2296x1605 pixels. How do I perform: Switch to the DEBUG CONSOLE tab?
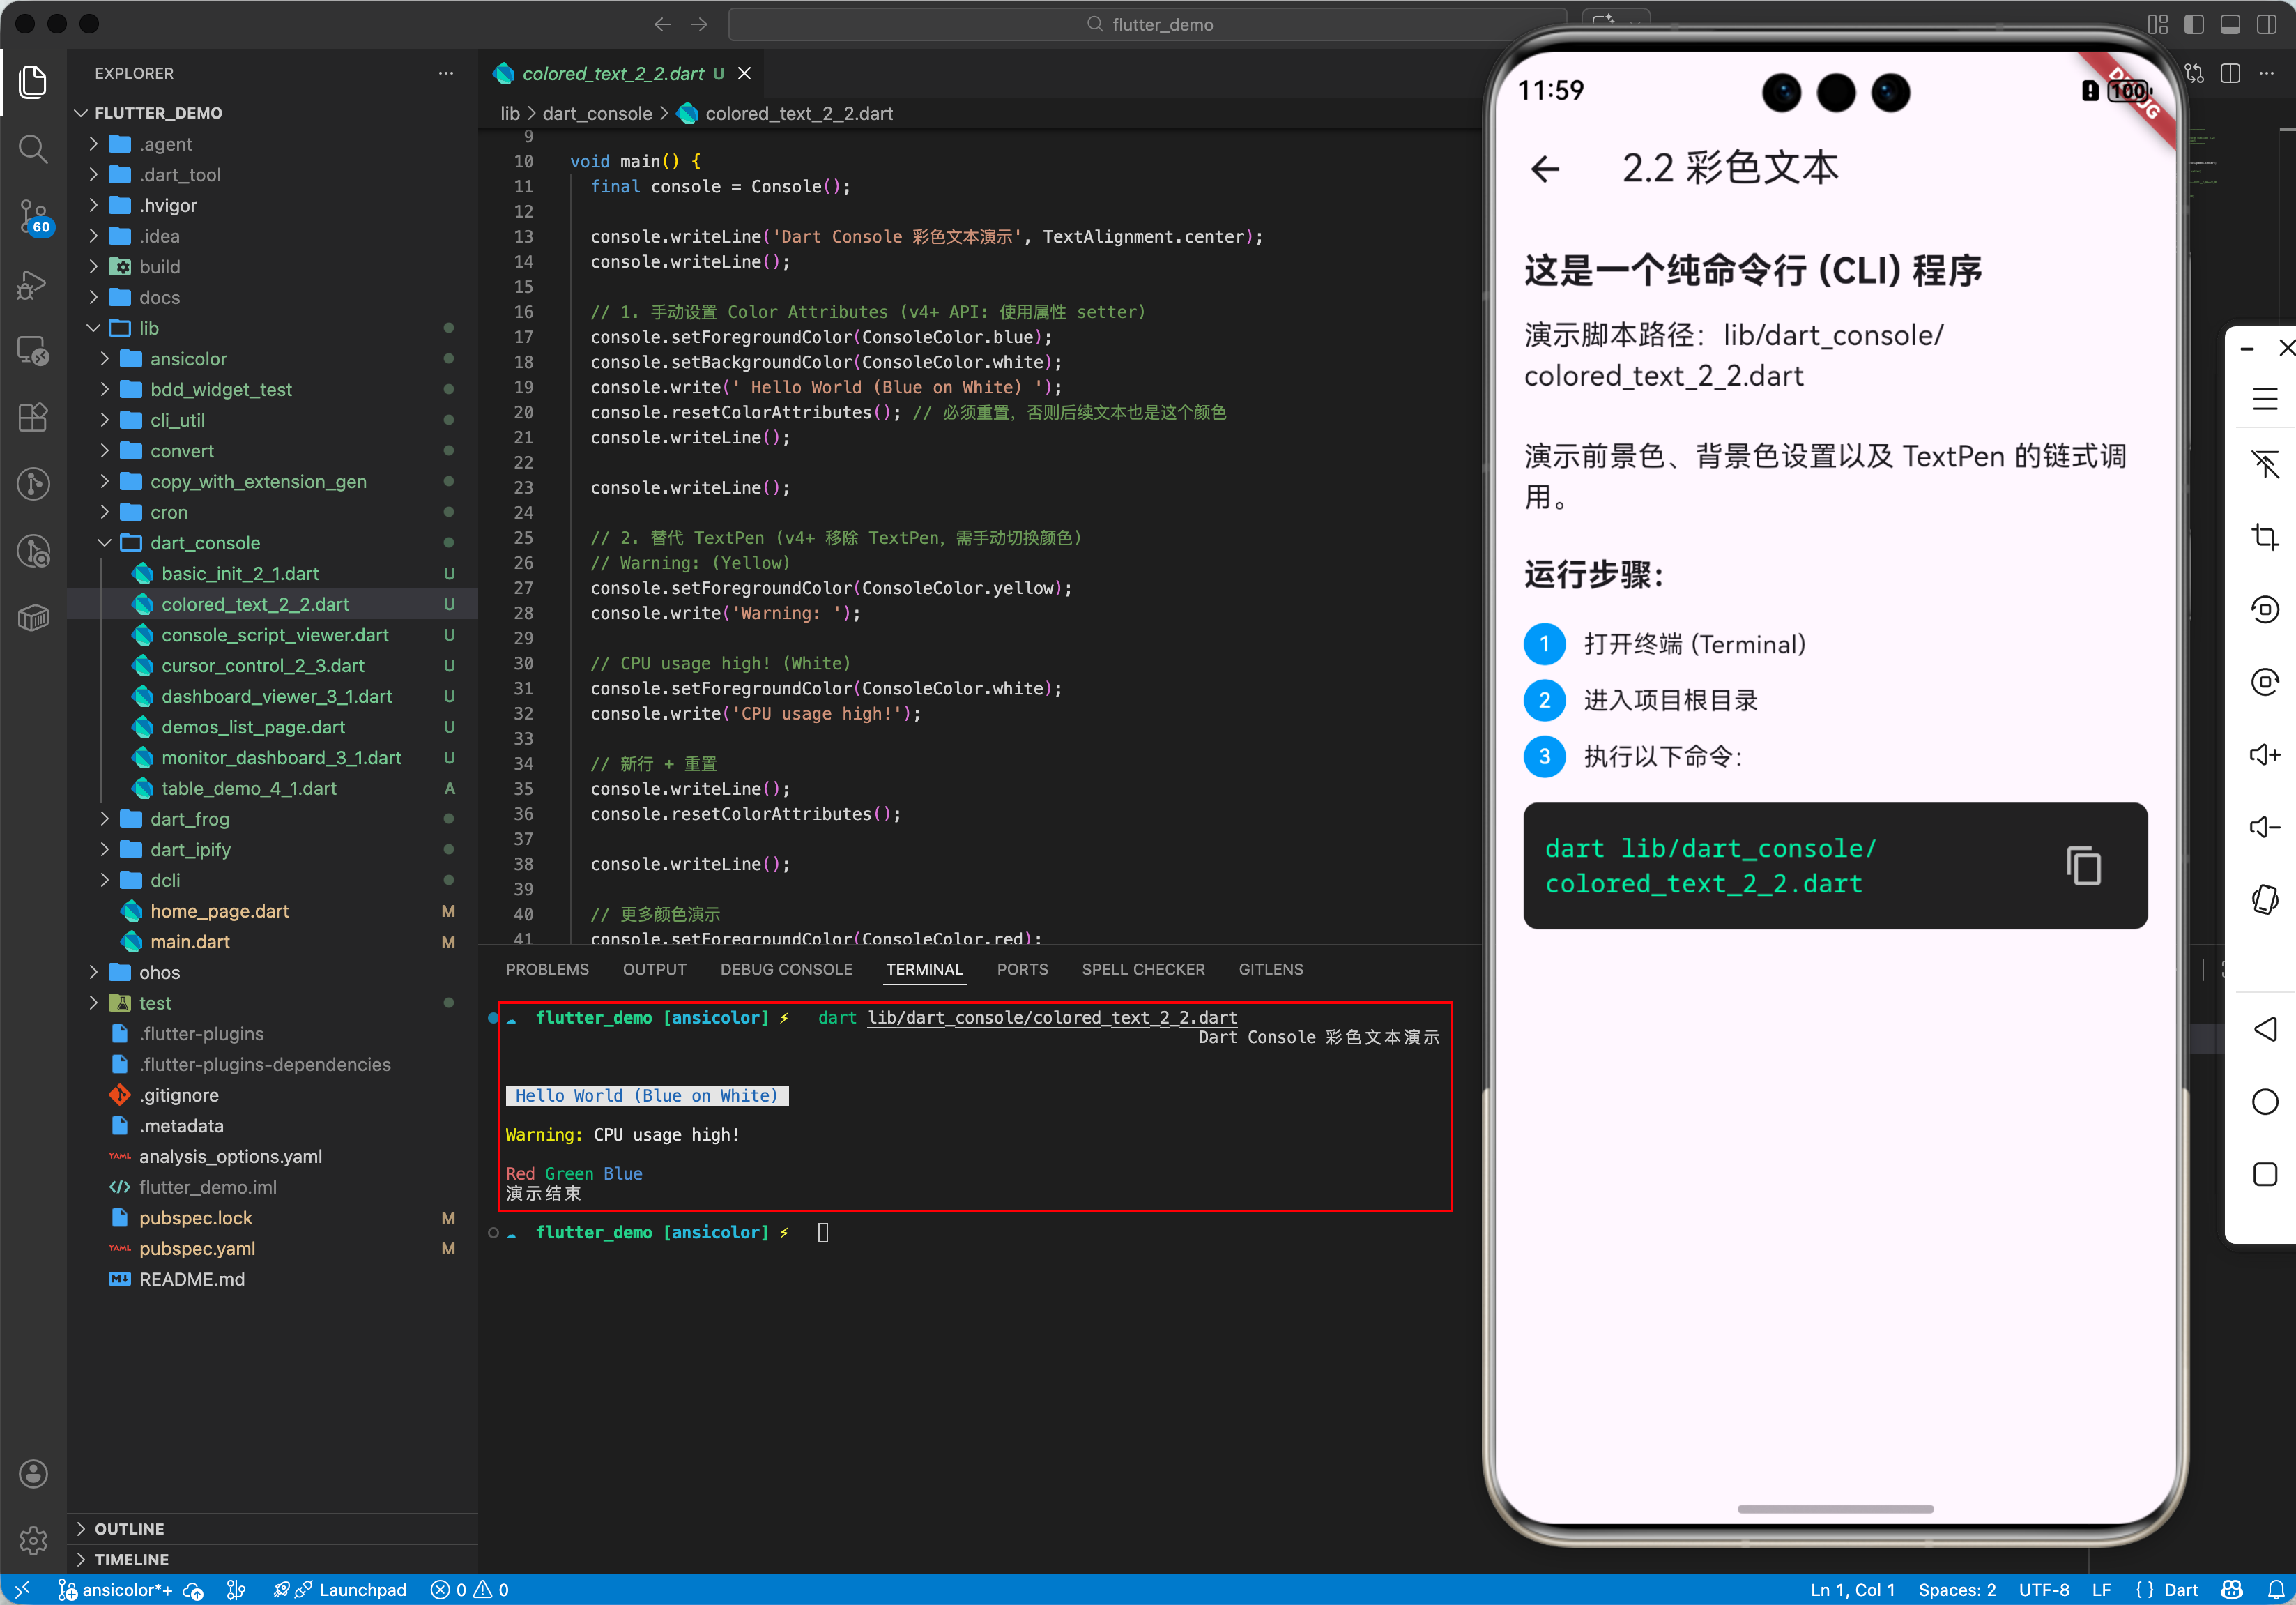point(786,969)
